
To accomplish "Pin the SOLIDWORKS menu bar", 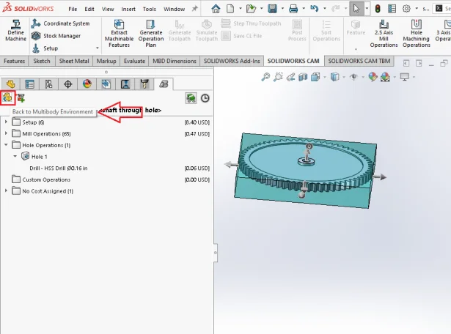I will [194, 10].
